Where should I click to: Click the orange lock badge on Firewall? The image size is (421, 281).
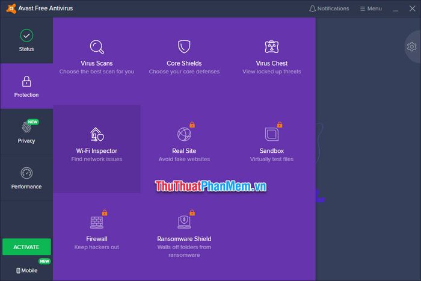105,212
